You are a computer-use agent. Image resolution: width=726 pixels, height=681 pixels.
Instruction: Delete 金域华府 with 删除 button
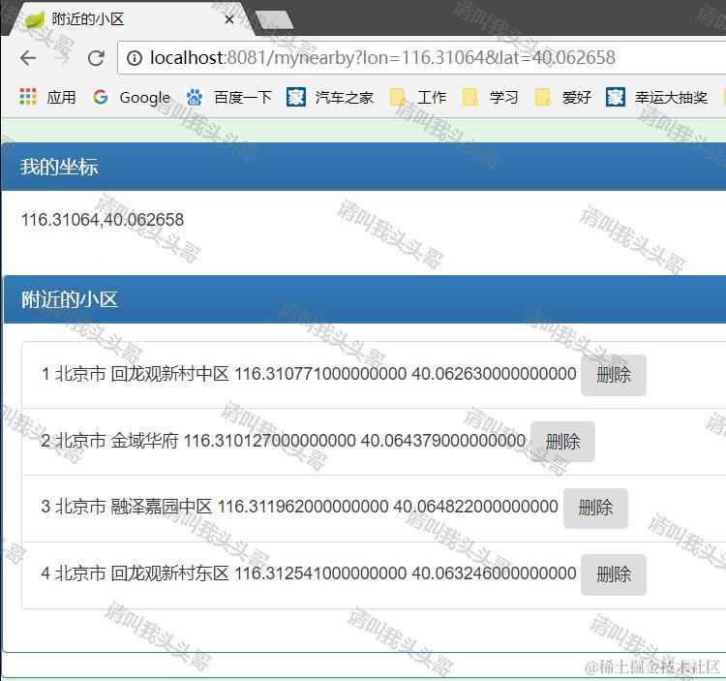click(562, 442)
